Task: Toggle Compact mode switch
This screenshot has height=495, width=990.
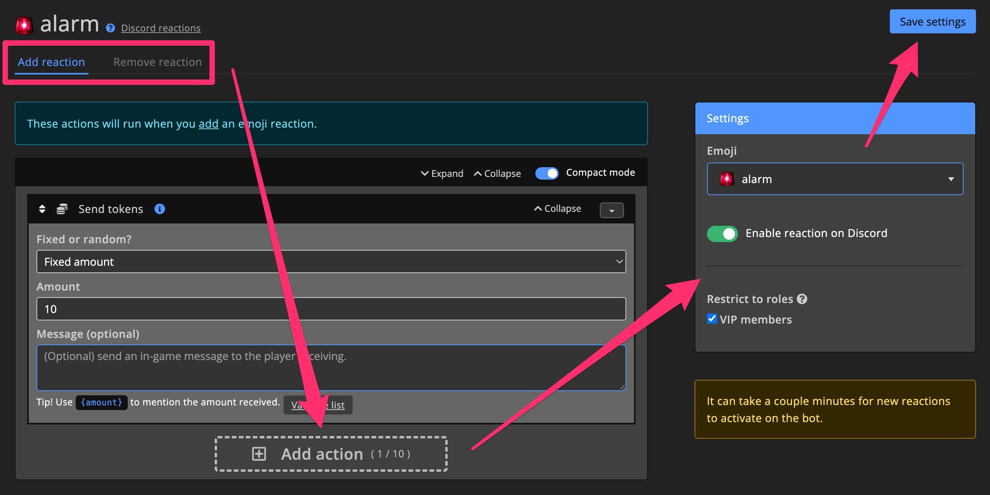Action: [x=547, y=173]
